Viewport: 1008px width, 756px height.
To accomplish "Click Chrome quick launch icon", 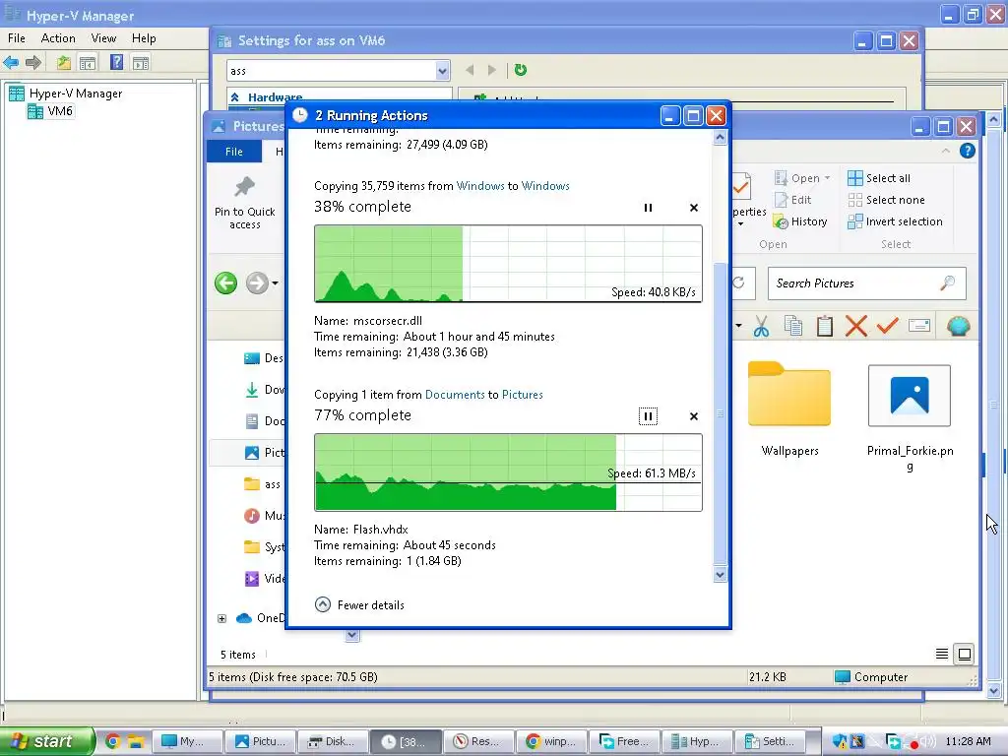I will pyautogui.click(x=112, y=741).
